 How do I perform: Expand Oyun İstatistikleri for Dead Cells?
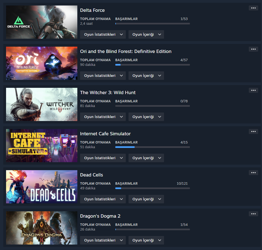tap(103, 199)
